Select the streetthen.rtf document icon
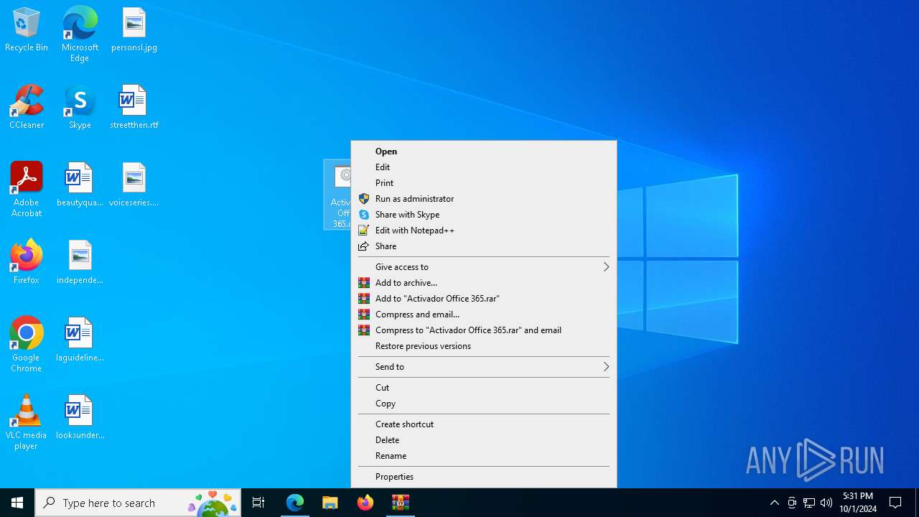Viewport: 919px width, 517px height. coord(134,107)
